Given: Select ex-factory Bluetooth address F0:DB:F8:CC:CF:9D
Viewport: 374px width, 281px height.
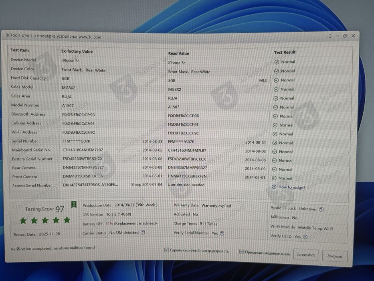Looking at the screenshot, I should click(79, 115).
